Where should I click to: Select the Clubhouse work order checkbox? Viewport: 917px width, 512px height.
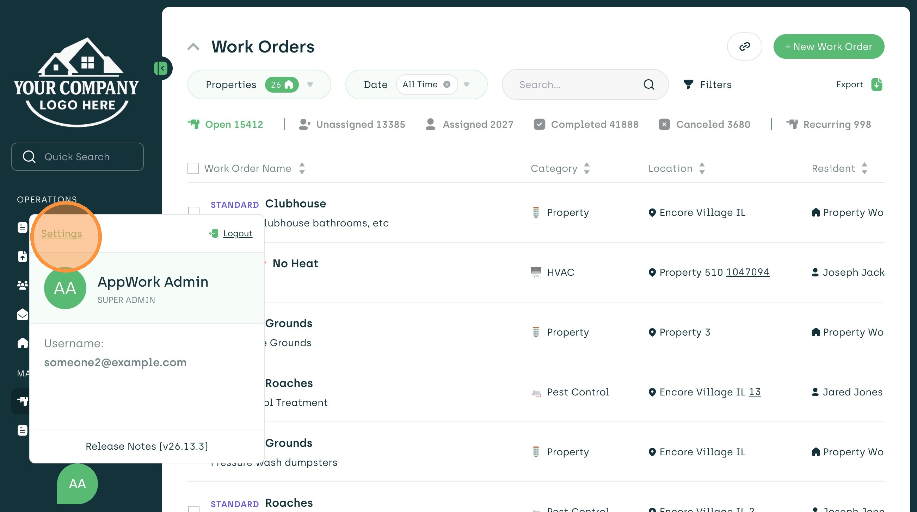click(x=193, y=211)
